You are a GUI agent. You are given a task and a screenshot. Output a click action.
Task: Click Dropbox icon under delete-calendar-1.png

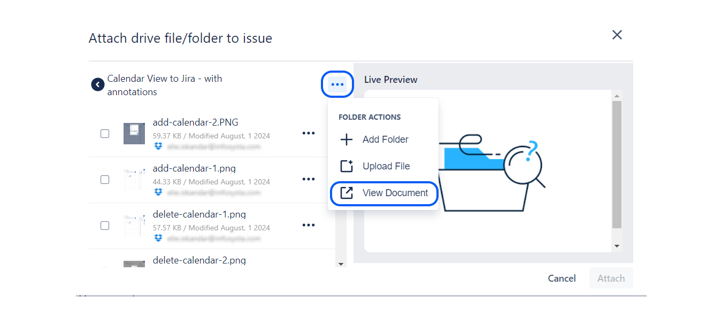tap(158, 238)
